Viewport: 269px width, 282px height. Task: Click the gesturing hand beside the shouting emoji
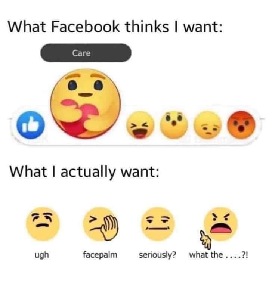click(x=205, y=239)
